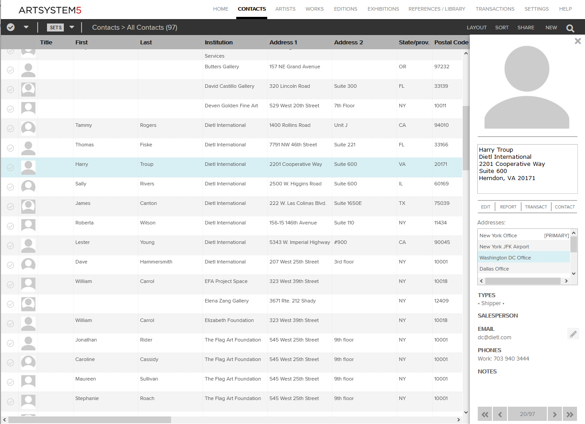The image size is (585, 424).
Task: Open the Sets dropdown arrow
Action: tap(72, 27)
